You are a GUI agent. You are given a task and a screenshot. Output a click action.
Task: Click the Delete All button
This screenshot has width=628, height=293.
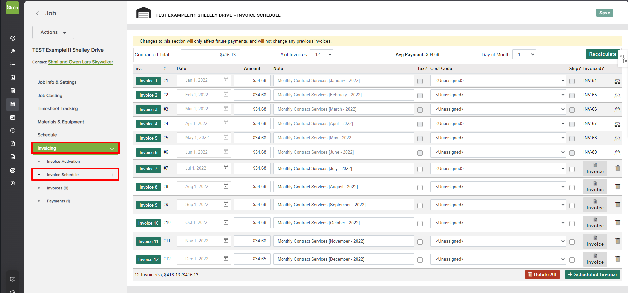coord(542,274)
